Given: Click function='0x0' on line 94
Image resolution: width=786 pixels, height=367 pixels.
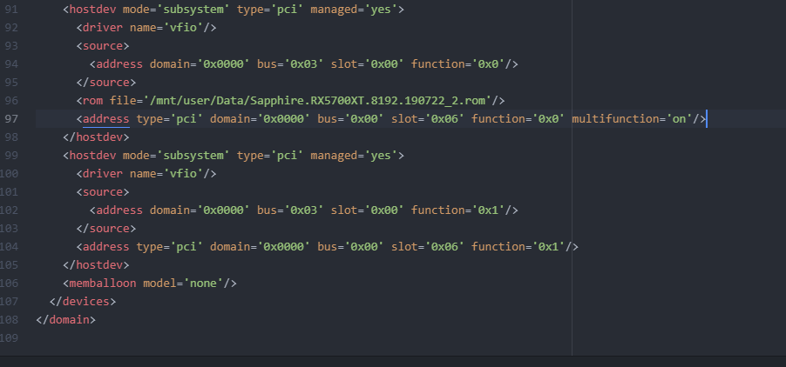Looking at the screenshot, I should tap(457, 64).
